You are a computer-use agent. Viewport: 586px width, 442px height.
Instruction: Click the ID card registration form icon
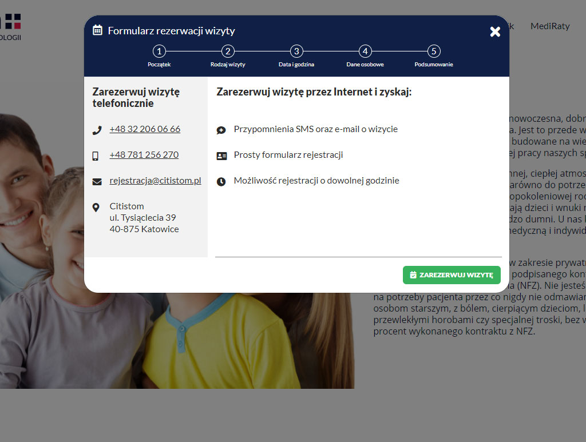pos(221,156)
